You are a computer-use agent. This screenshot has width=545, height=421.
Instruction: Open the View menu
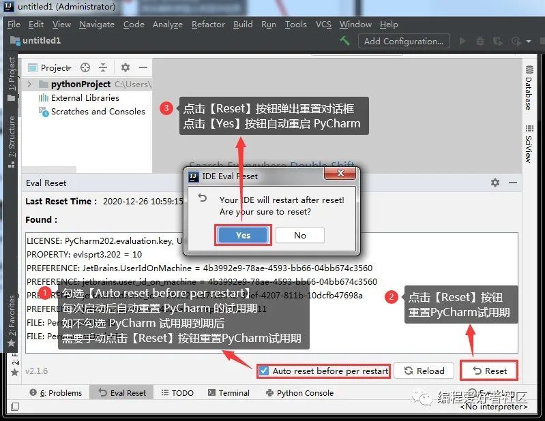tap(61, 25)
